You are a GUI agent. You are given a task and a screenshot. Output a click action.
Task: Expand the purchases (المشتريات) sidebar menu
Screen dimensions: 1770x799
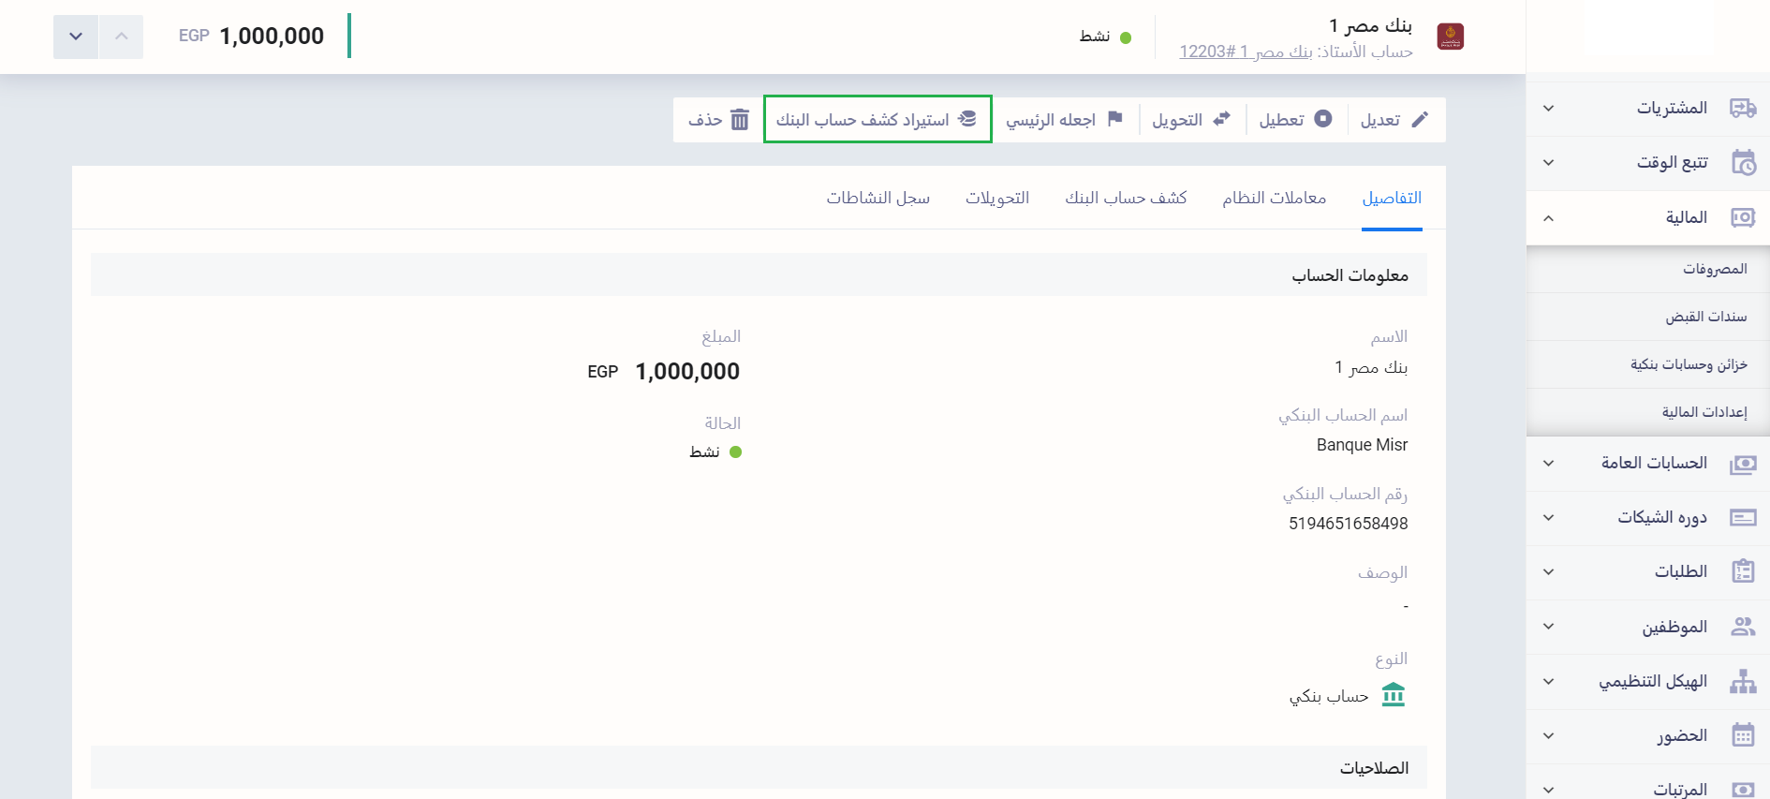point(1549,109)
